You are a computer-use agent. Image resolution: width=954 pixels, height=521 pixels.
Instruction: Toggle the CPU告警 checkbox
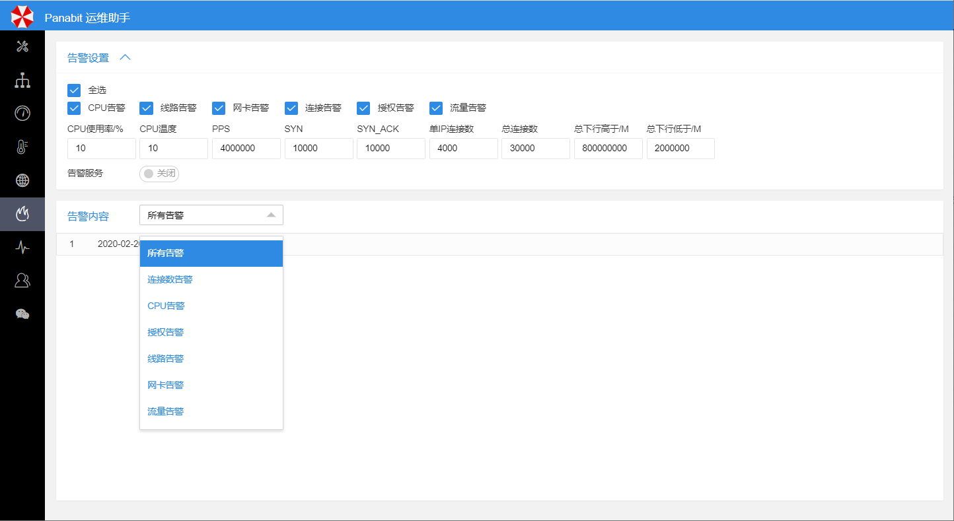(74, 108)
